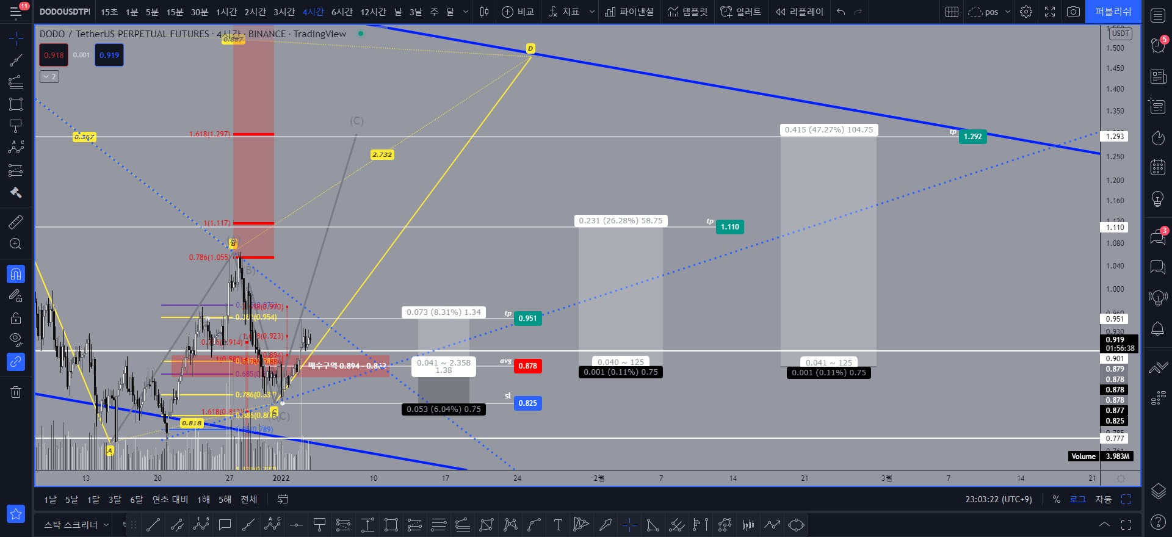Open chart settings gear
This screenshot has height=537, width=1172.
click(x=1026, y=12)
